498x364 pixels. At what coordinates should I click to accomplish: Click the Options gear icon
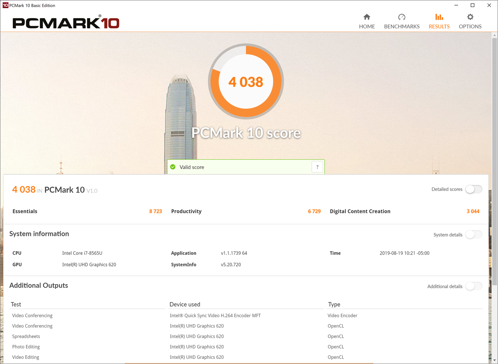(x=470, y=17)
